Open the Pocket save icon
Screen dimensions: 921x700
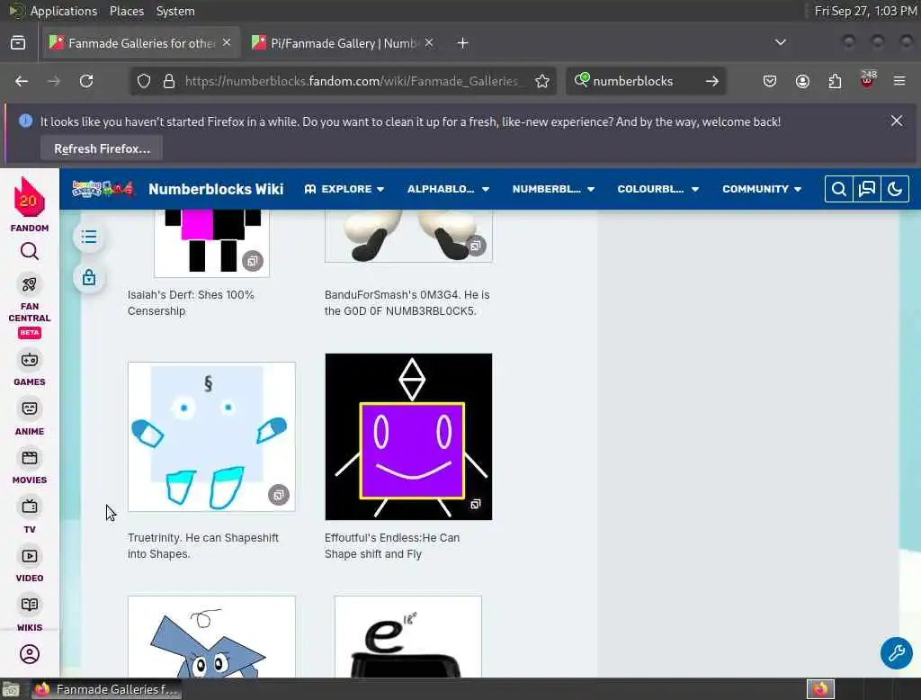pos(770,81)
